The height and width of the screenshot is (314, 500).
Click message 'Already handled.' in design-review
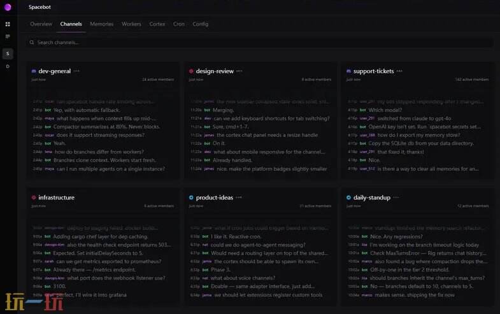pyautogui.click(x=232, y=160)
